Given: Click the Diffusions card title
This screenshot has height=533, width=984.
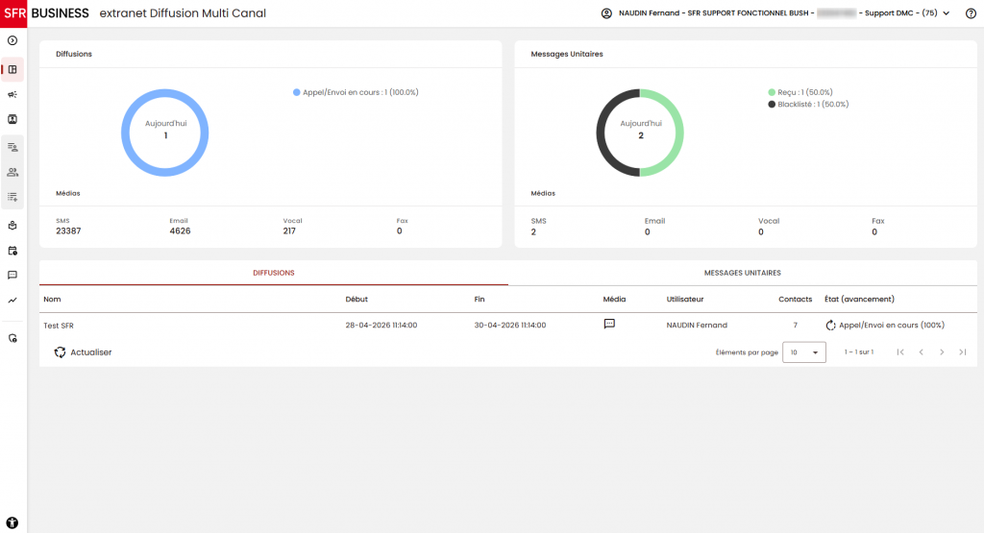Looking at the screenshot, I should click(x=74, y=54).
